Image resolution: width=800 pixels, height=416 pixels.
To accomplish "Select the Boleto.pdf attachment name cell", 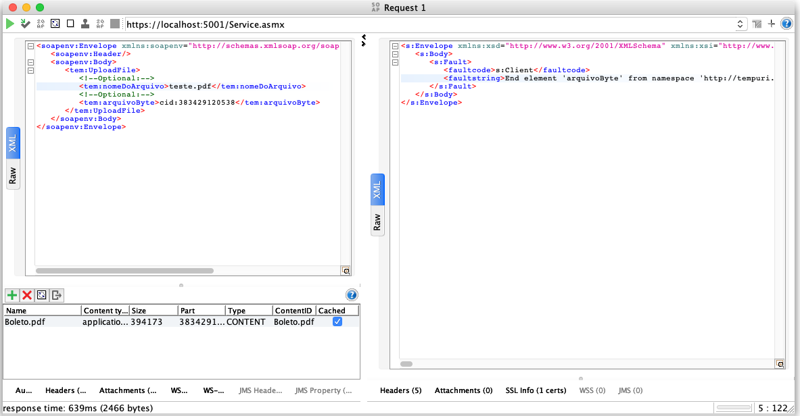I will [x=43, y=321].
